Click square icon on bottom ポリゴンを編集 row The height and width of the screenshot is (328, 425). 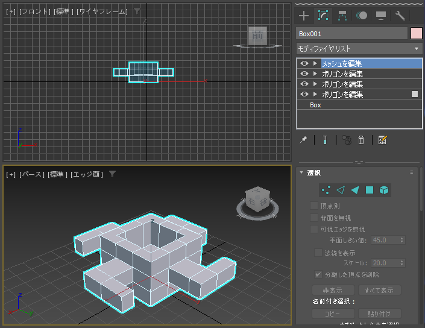tap(414, 94)
